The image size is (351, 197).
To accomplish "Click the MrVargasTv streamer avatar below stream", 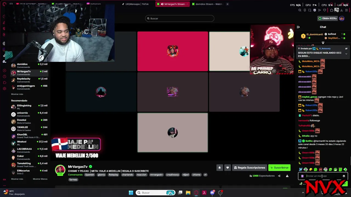I will [60, 170].
